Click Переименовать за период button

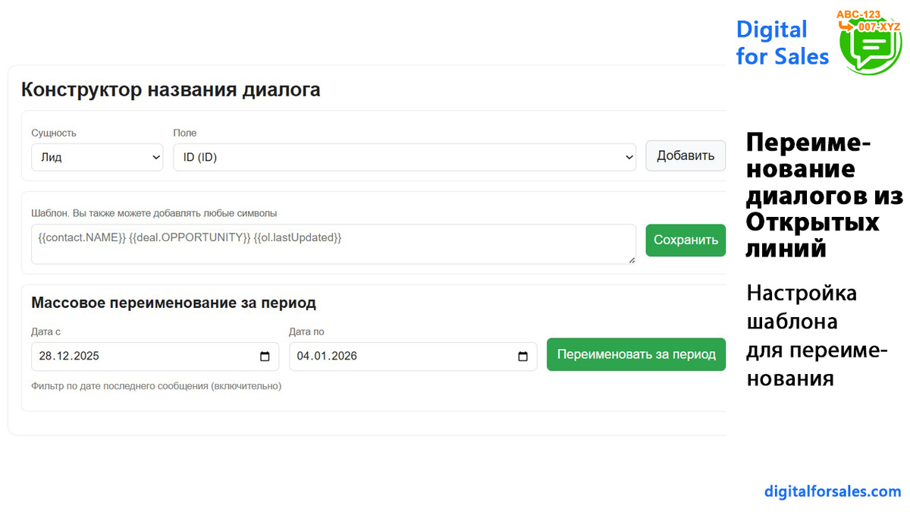point(636,354)
